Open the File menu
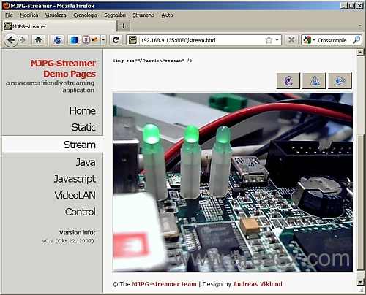366x295 pixels. (9, 15)
